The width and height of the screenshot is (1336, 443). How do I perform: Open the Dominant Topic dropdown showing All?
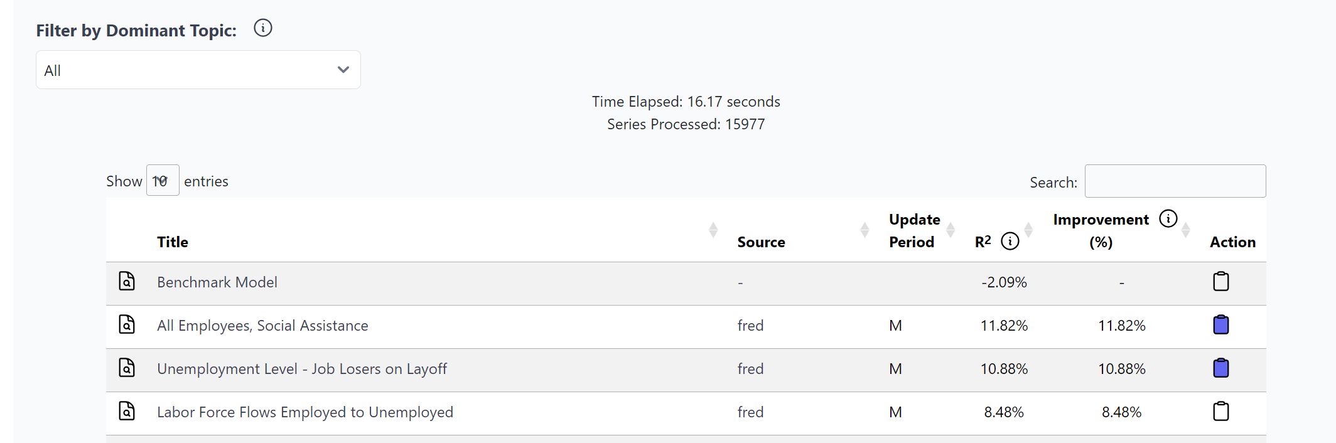pos(198,70)
